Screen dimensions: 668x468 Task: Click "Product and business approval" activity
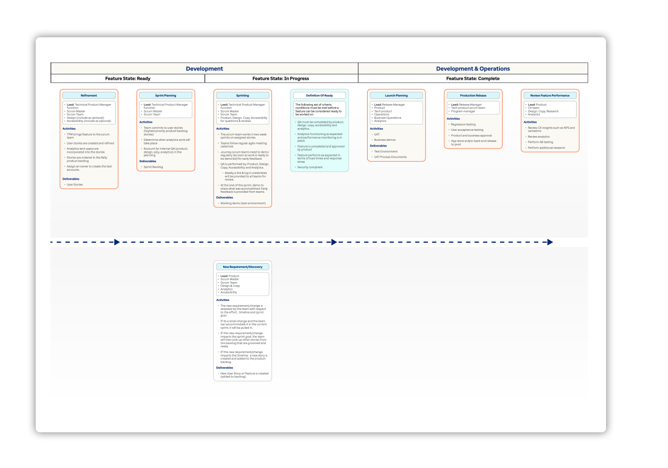[x=472, y=136]
